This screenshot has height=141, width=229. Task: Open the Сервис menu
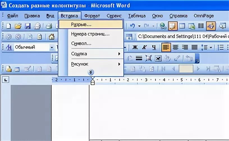click(114, 16)
